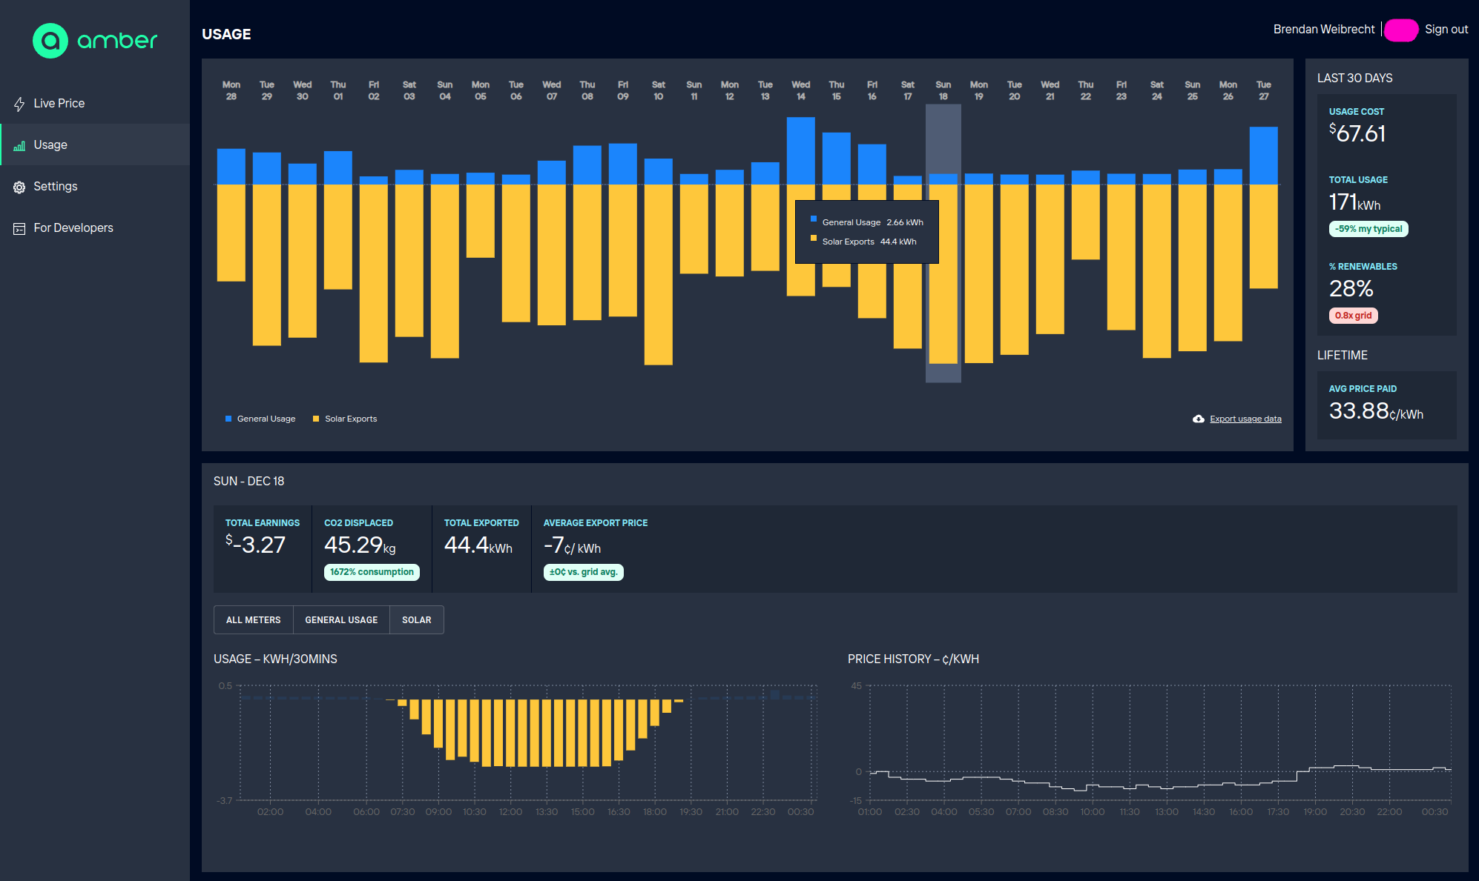Screen dimensions: 1479x881
Task: Click the For Developers icon
Action: (x=19, y=229)
